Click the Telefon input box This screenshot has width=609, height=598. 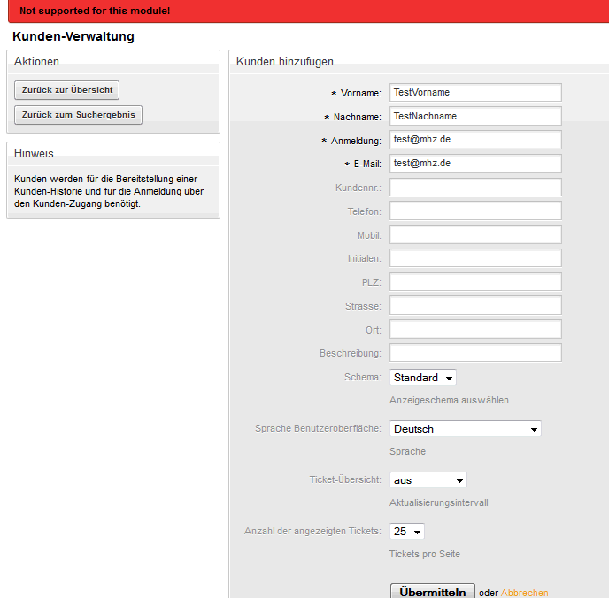(x=475, y=211)
